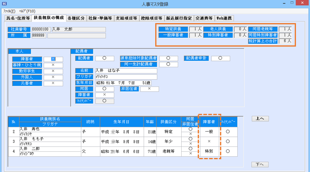Open the ファイル(F) menu
The width and height of the screenshot is (310, 172).
(x=9, y=11)
